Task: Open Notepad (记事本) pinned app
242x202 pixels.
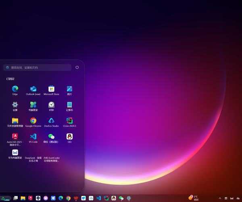Action: (x=69, y=106)
